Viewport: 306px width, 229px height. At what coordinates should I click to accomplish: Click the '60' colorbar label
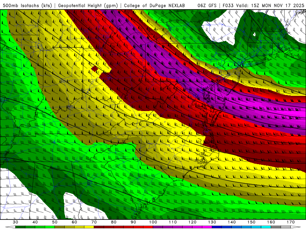pyautogui.click(x=74, y=222)
